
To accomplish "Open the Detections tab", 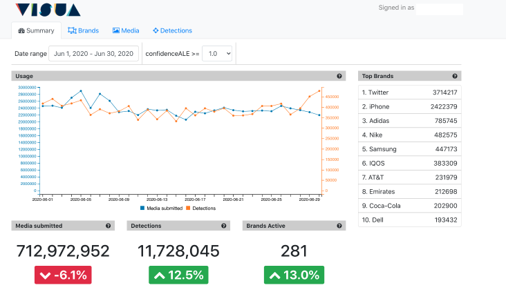I will coord(172,30).
